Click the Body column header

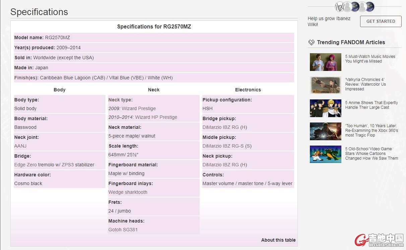pyautogui.click(x=60, y=90)
